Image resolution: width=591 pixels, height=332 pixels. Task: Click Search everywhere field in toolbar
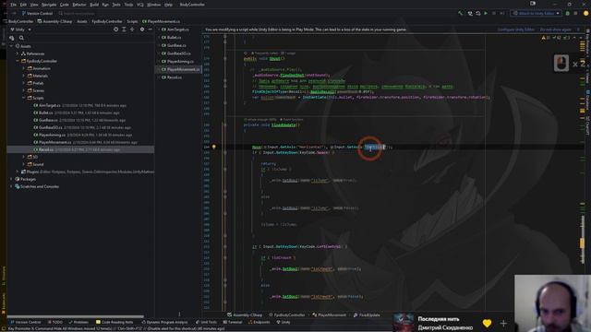[77, 13]
